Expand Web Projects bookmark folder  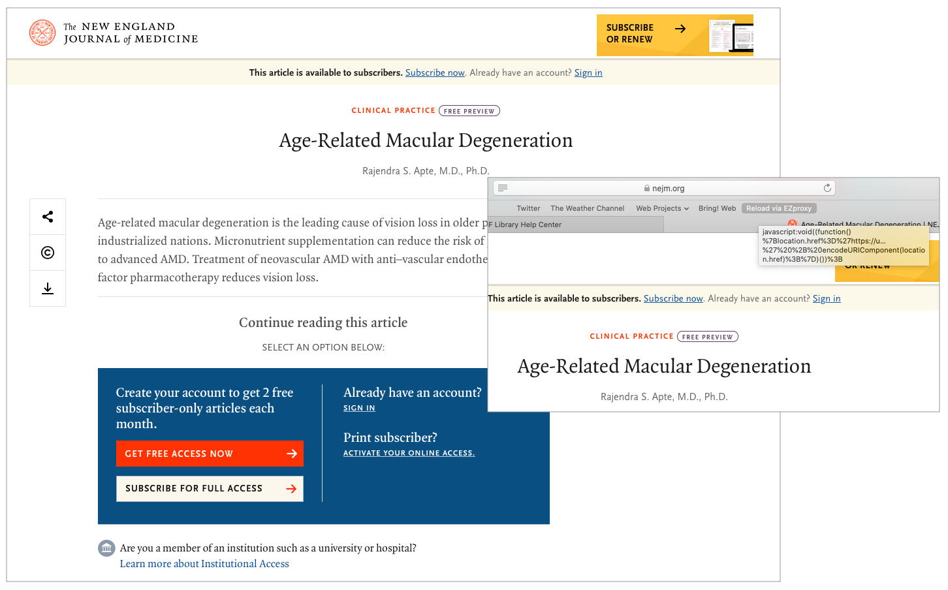[x=662, y=208]
